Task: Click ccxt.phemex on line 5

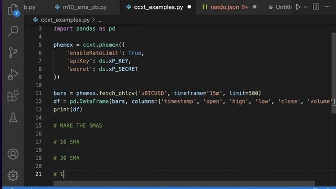Action: [x=101, y=45]
